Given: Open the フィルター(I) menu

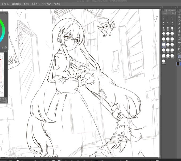Looking at the screenshot, I should [36, 4].
